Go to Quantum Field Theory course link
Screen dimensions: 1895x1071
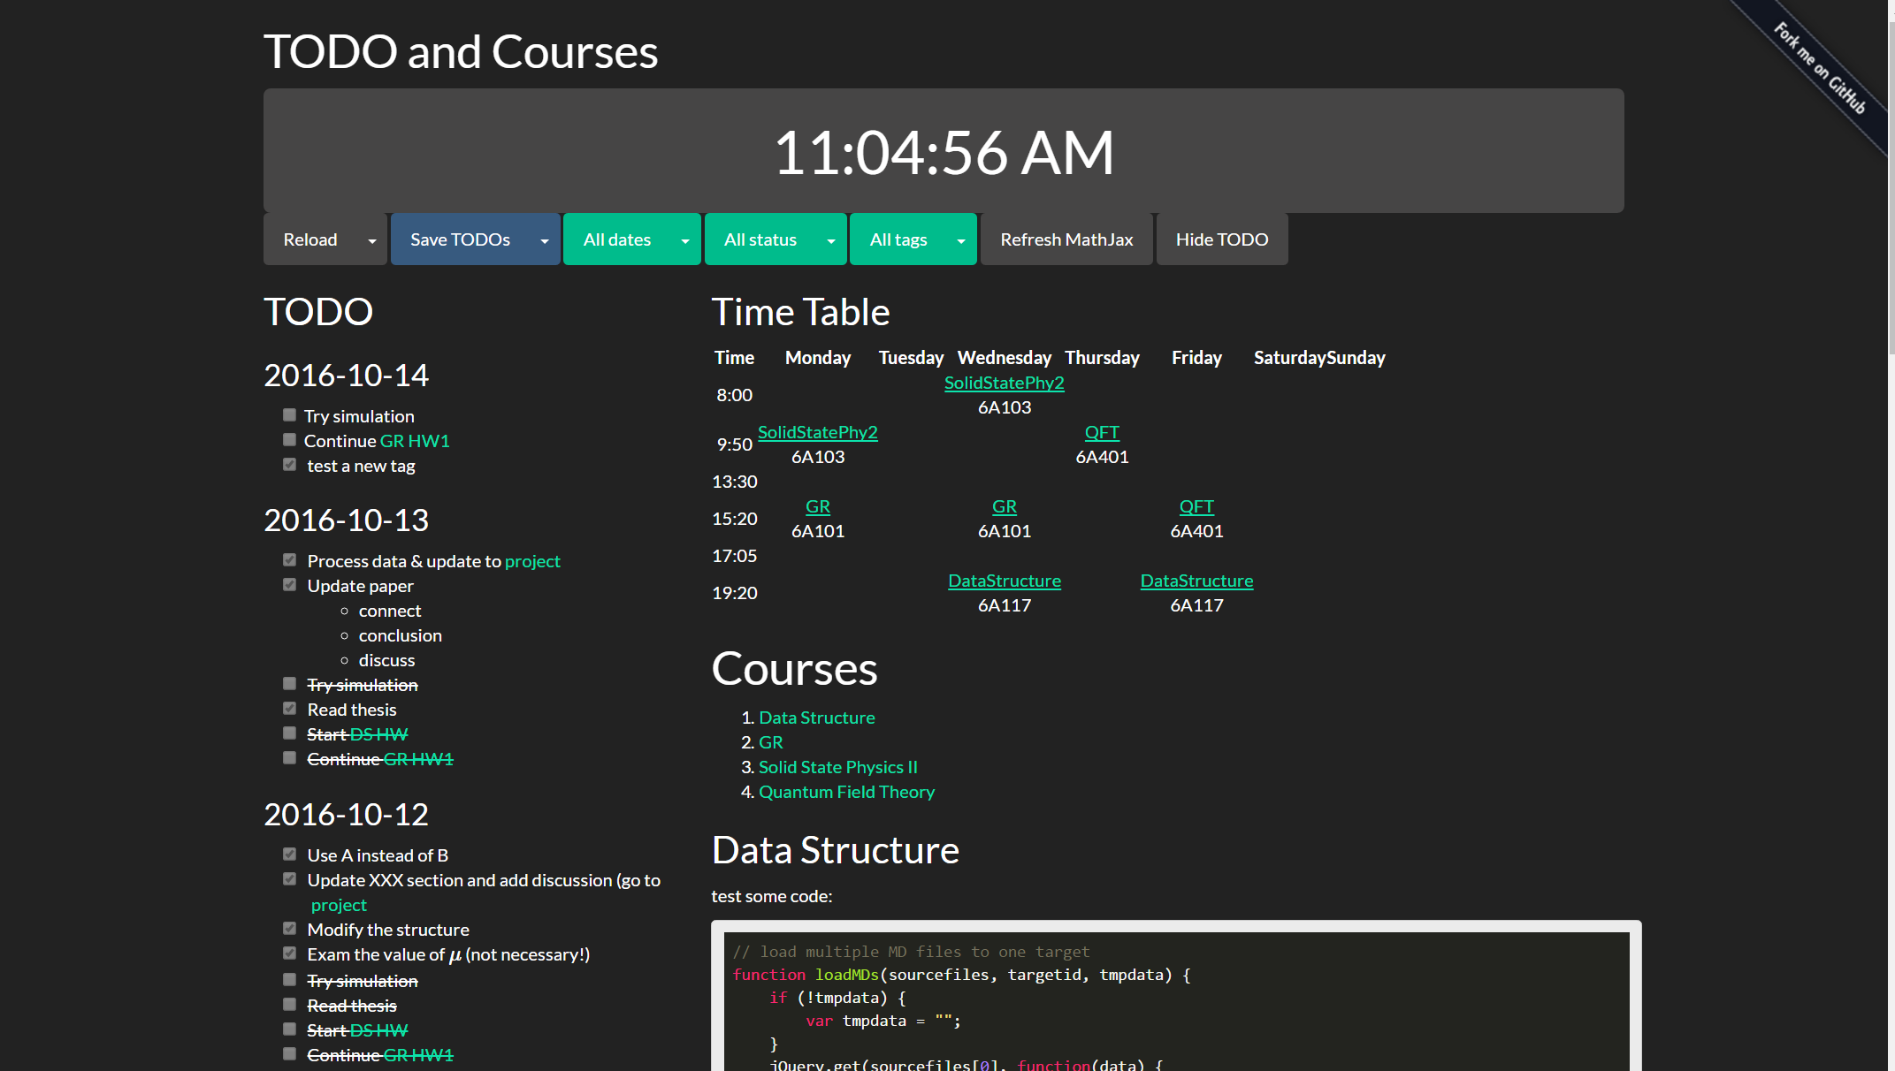click(846, 792)
